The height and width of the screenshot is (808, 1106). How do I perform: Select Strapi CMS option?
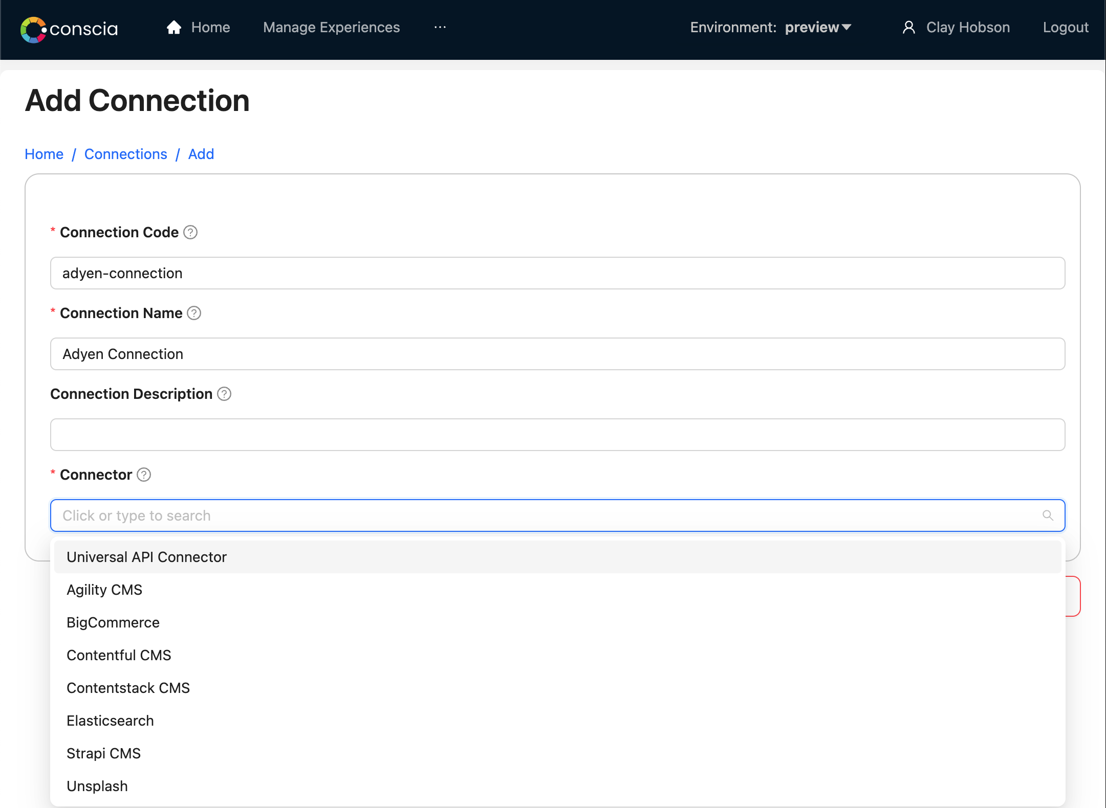[558, 753]
